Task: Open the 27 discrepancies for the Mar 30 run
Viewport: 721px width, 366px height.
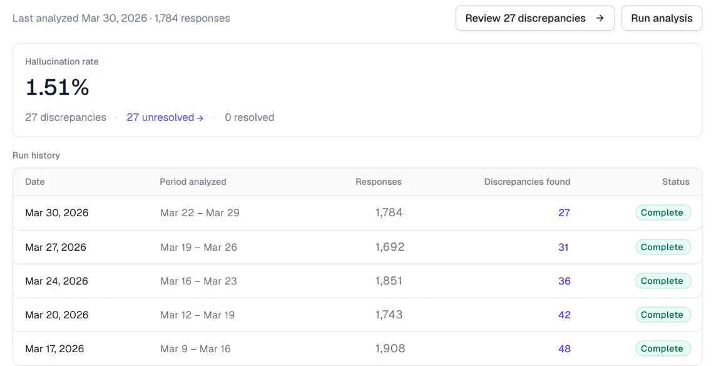Action: tap(563, 212)
